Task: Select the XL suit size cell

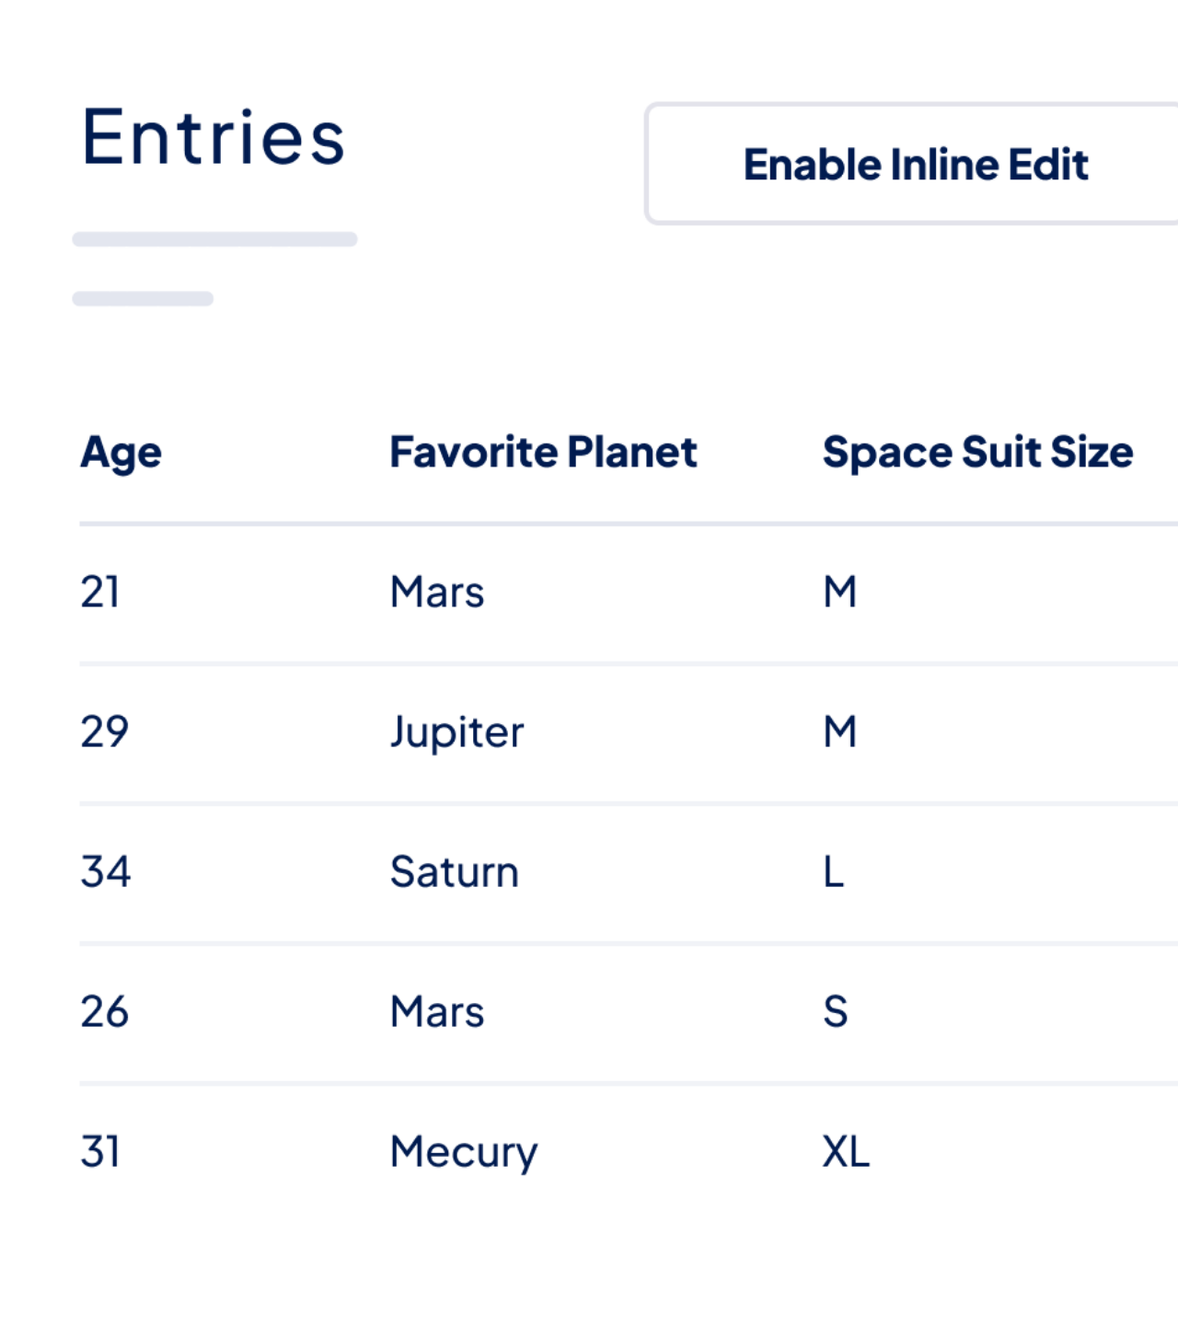Action: coord(846,1151)
